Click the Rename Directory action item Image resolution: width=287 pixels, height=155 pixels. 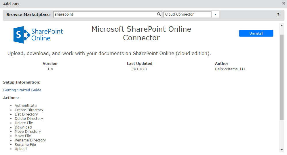30,140
